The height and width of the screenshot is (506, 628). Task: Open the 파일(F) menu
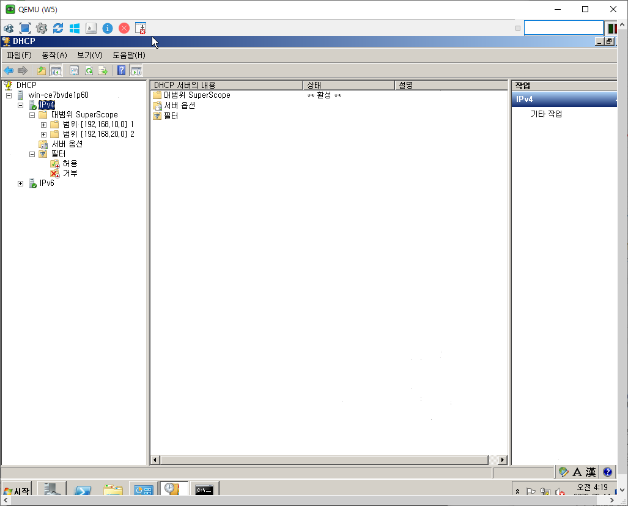pyautogui.click(x=19, y=55)
